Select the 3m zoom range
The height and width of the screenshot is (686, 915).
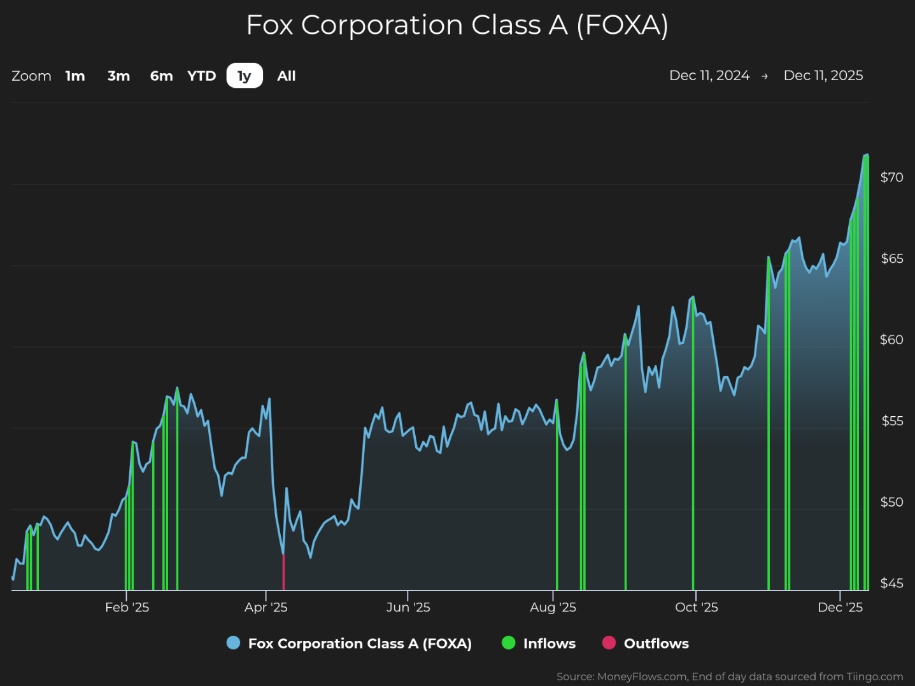coord(118,76)
